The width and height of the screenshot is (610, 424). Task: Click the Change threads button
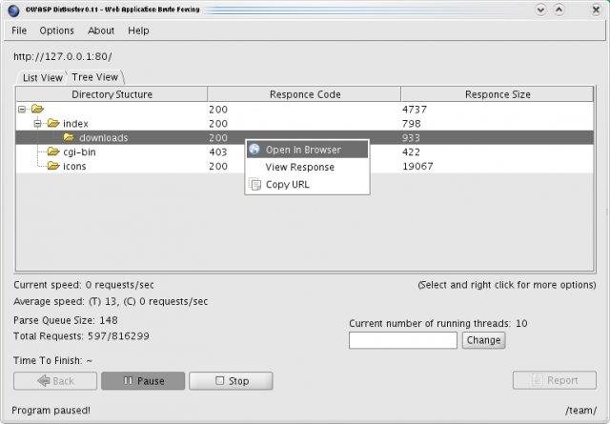pyautogui.click(x=483, y=340)
